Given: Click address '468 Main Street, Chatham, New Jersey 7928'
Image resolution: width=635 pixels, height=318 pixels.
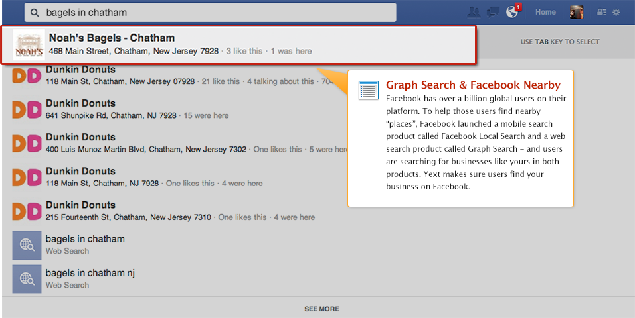Looking at the screenshot, I should pyautogui.click(x=134, y=51).
